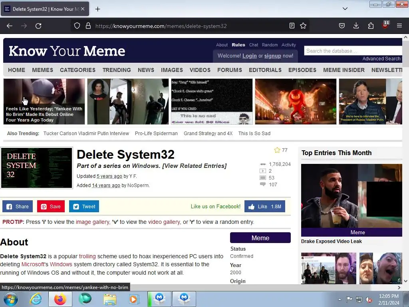This screenshot has width=409, height=307.
Task: Open the Windows Start menu orb
Action: coord(11,299)
